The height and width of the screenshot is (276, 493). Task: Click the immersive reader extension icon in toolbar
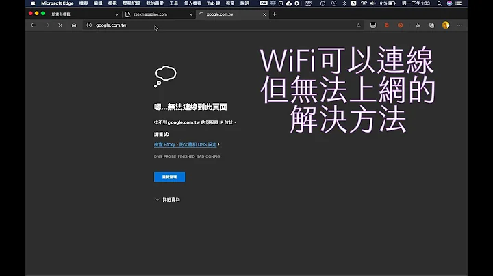(x=373, y=25)
